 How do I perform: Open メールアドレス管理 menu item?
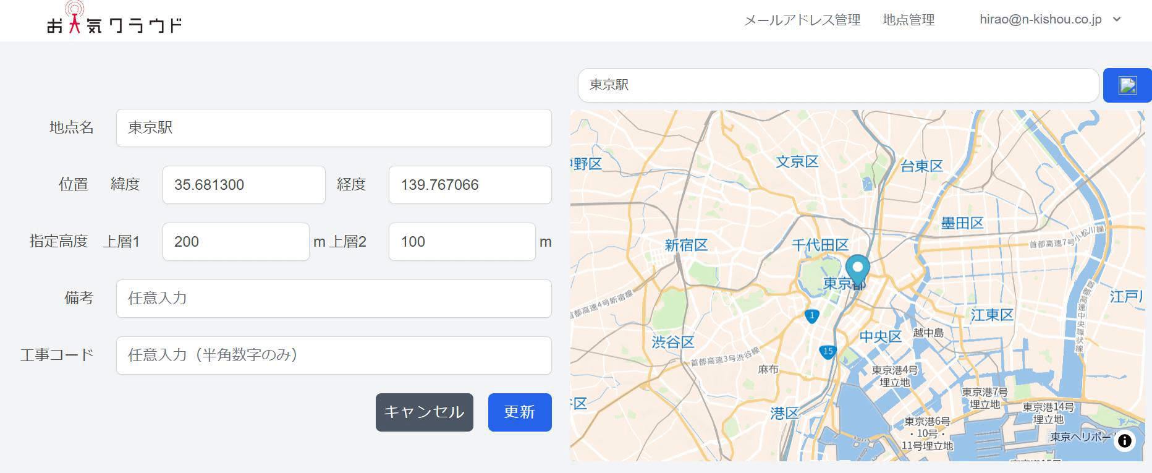pyautogui.click(x=802, y=20)
